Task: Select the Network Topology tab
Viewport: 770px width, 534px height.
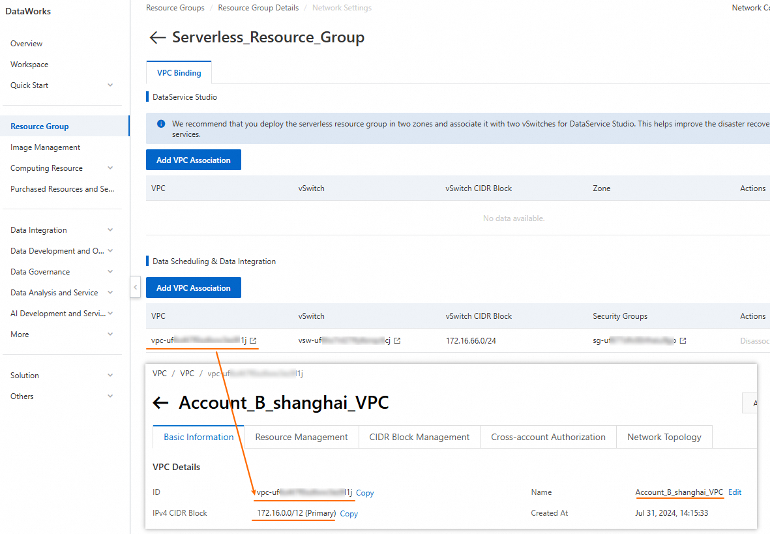Action: coord(664,437)
